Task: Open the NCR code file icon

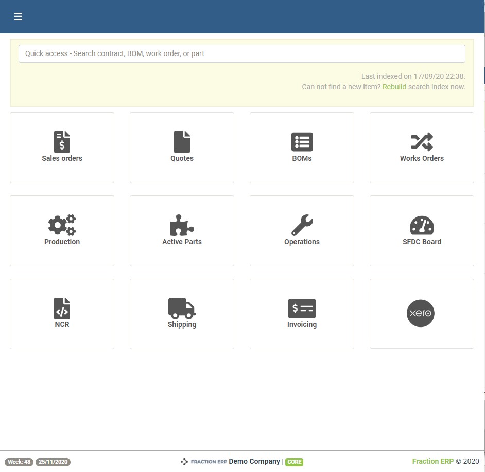Action: [x=62, y=308]
